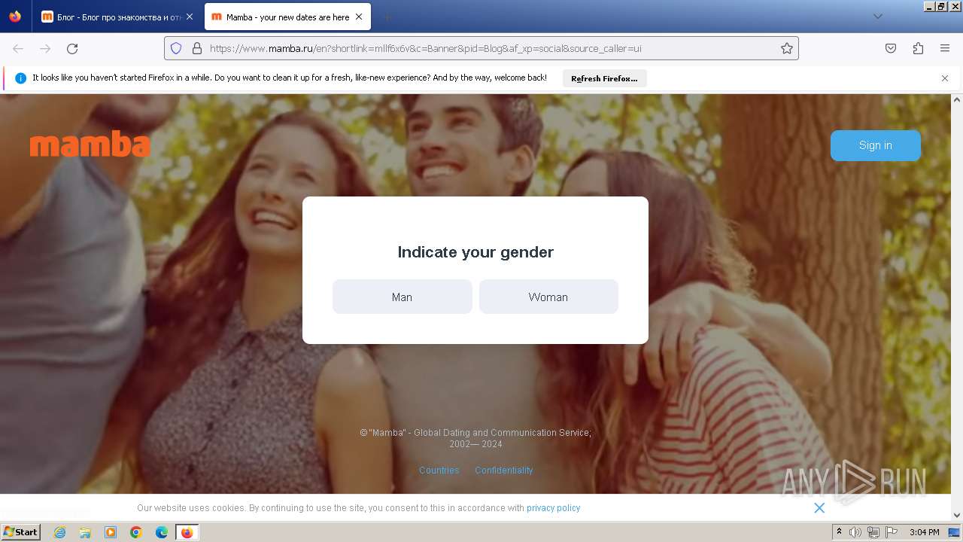
Task: Choose Woman as your gender
Action: coord(548,297)
